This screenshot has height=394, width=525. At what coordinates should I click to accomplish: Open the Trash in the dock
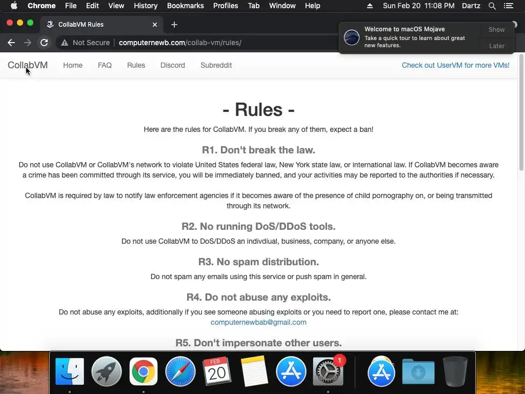(x=455, y=371)
